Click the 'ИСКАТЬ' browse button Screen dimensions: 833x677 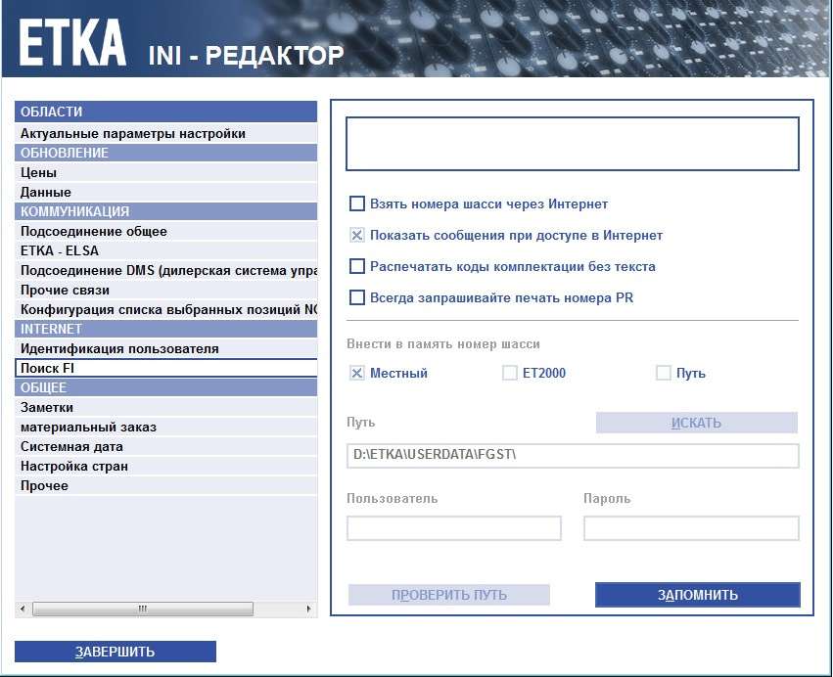(x=697, y=423)
